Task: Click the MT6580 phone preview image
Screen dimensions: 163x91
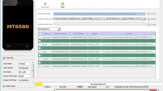Action: (x=18, y=25)
